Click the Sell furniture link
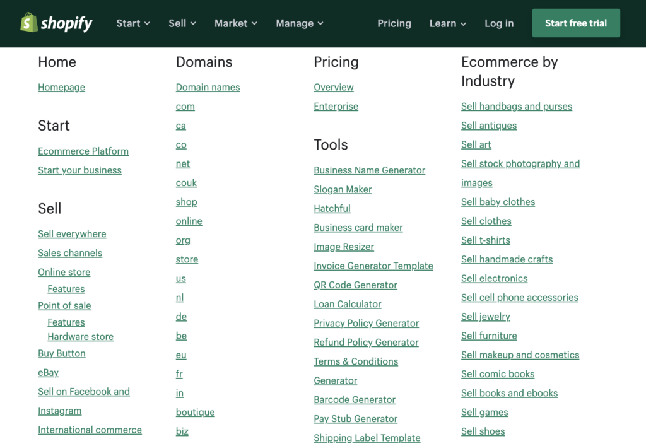 [489, 335]
